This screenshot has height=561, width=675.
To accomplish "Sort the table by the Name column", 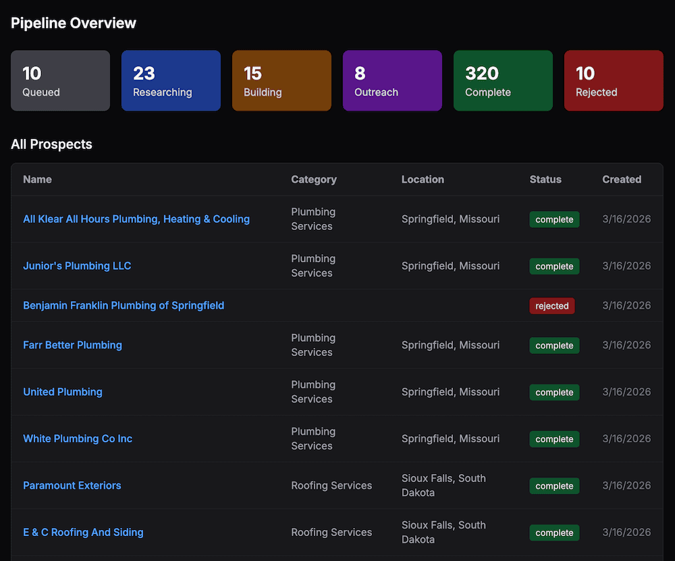I will click(37, 179).
